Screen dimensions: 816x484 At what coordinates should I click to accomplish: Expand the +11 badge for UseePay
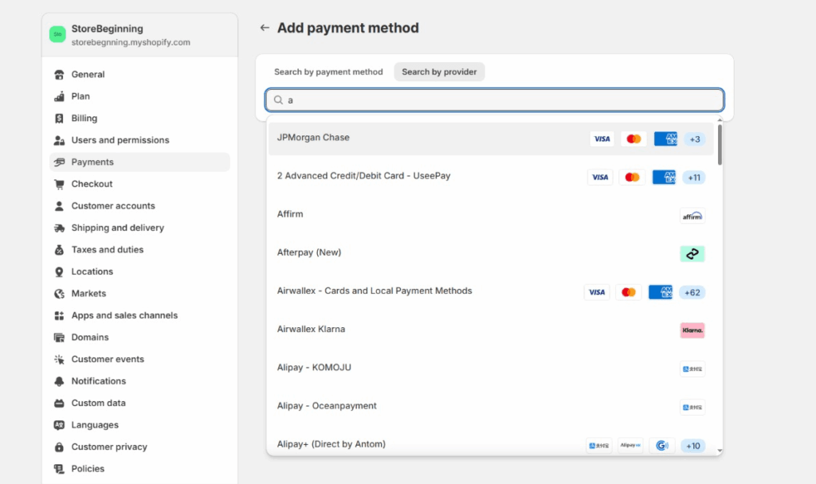693,178
